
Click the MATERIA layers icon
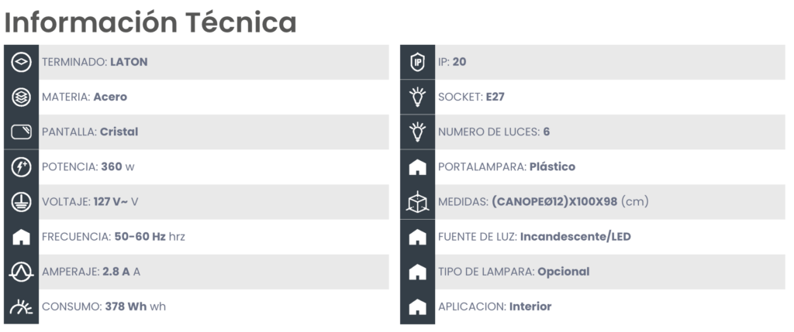pos(21,97)
